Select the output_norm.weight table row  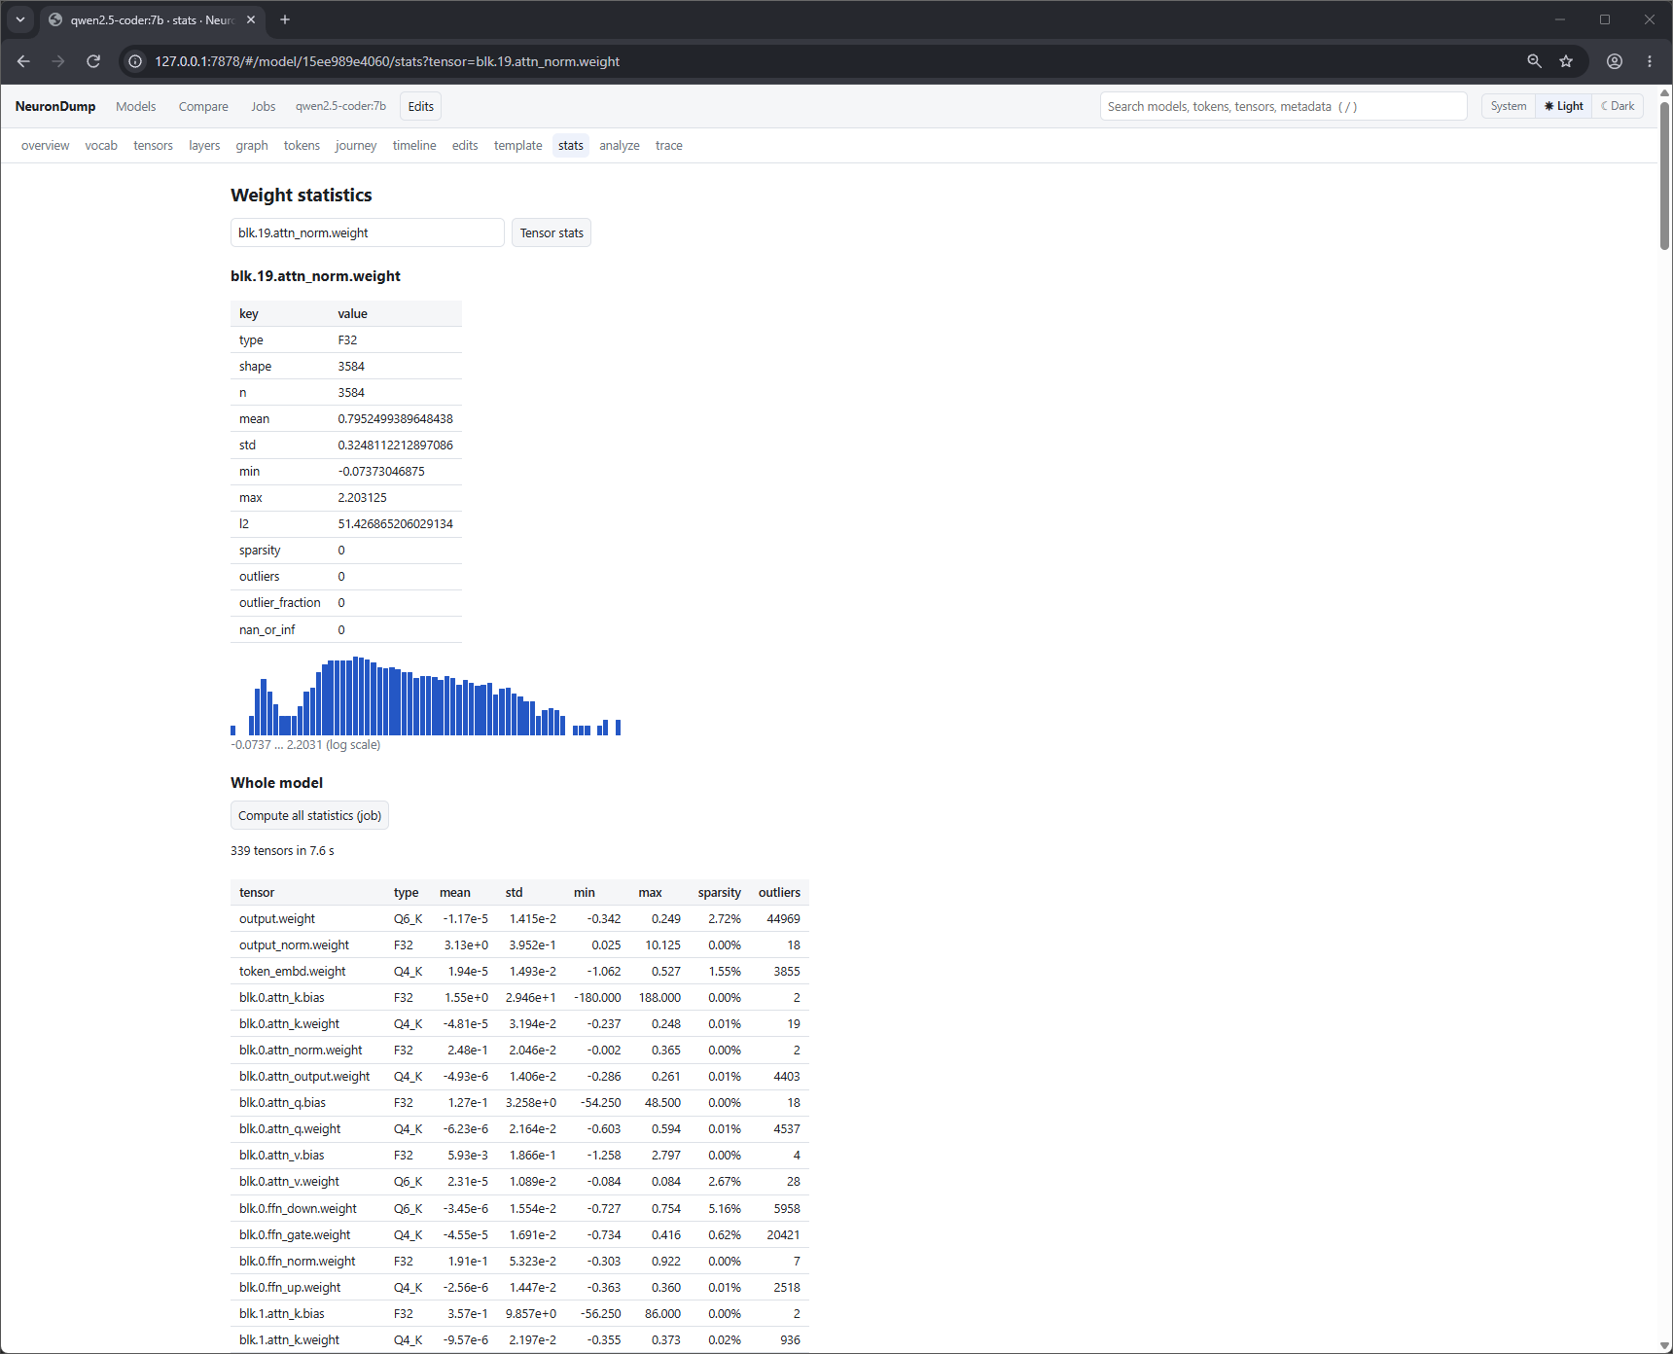click(519, 944)
